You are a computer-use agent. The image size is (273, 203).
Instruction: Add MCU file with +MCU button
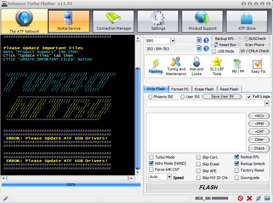click(x=259, y=116)
